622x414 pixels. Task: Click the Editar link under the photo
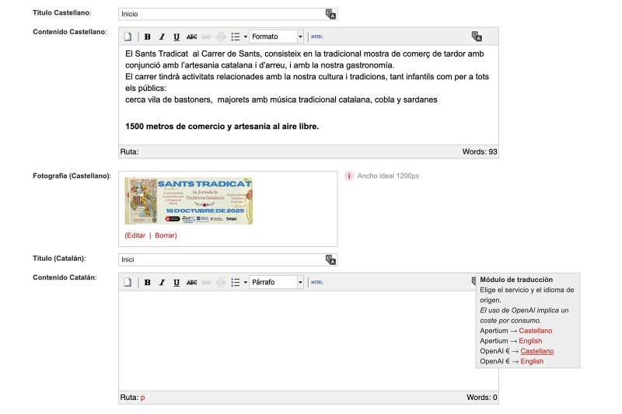coord(135,235)
